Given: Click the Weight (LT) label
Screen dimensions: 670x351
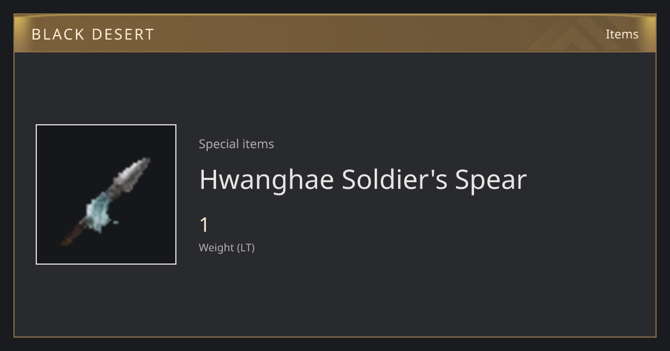Looking at the screenshot, I should [227, 247].
